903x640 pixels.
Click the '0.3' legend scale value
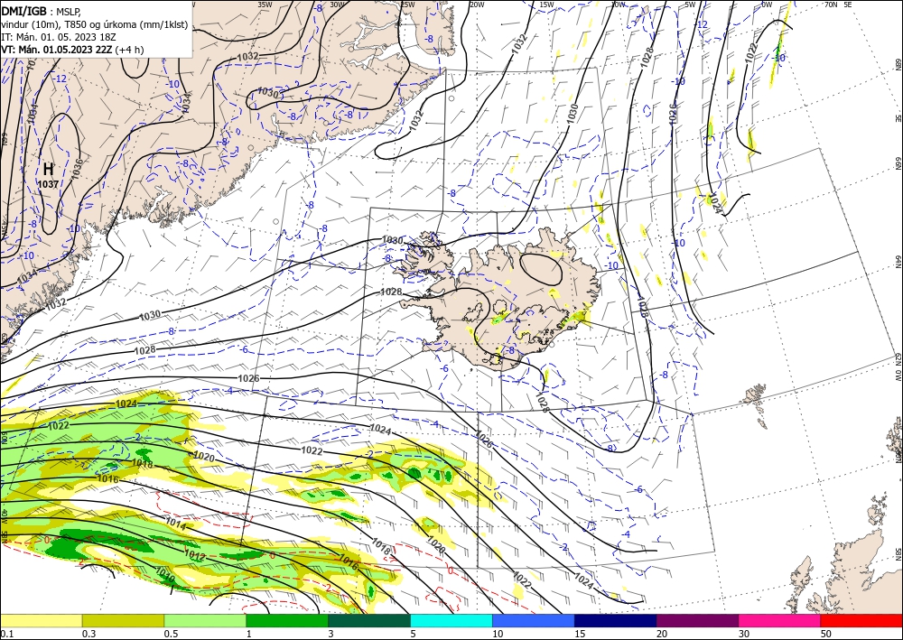coord(89,634)
